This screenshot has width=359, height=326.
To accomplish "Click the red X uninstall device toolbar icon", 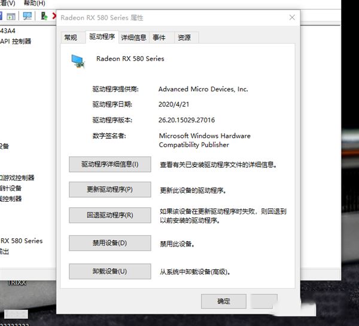I will tap(54, 16).
